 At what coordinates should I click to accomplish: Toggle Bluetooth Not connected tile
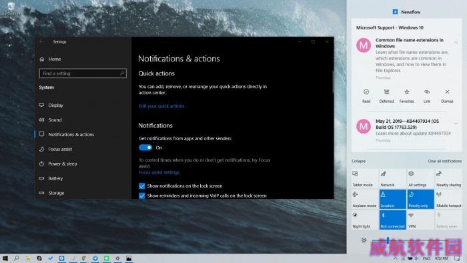[x=392, y=220]
